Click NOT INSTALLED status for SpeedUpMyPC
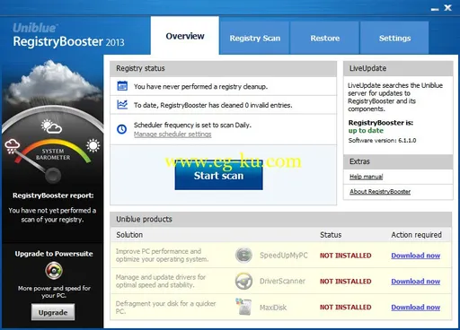 click(x=346, y=256)
